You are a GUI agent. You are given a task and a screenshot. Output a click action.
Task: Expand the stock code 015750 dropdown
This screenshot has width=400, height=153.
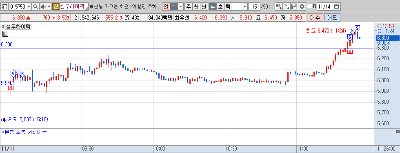point(29,7)
